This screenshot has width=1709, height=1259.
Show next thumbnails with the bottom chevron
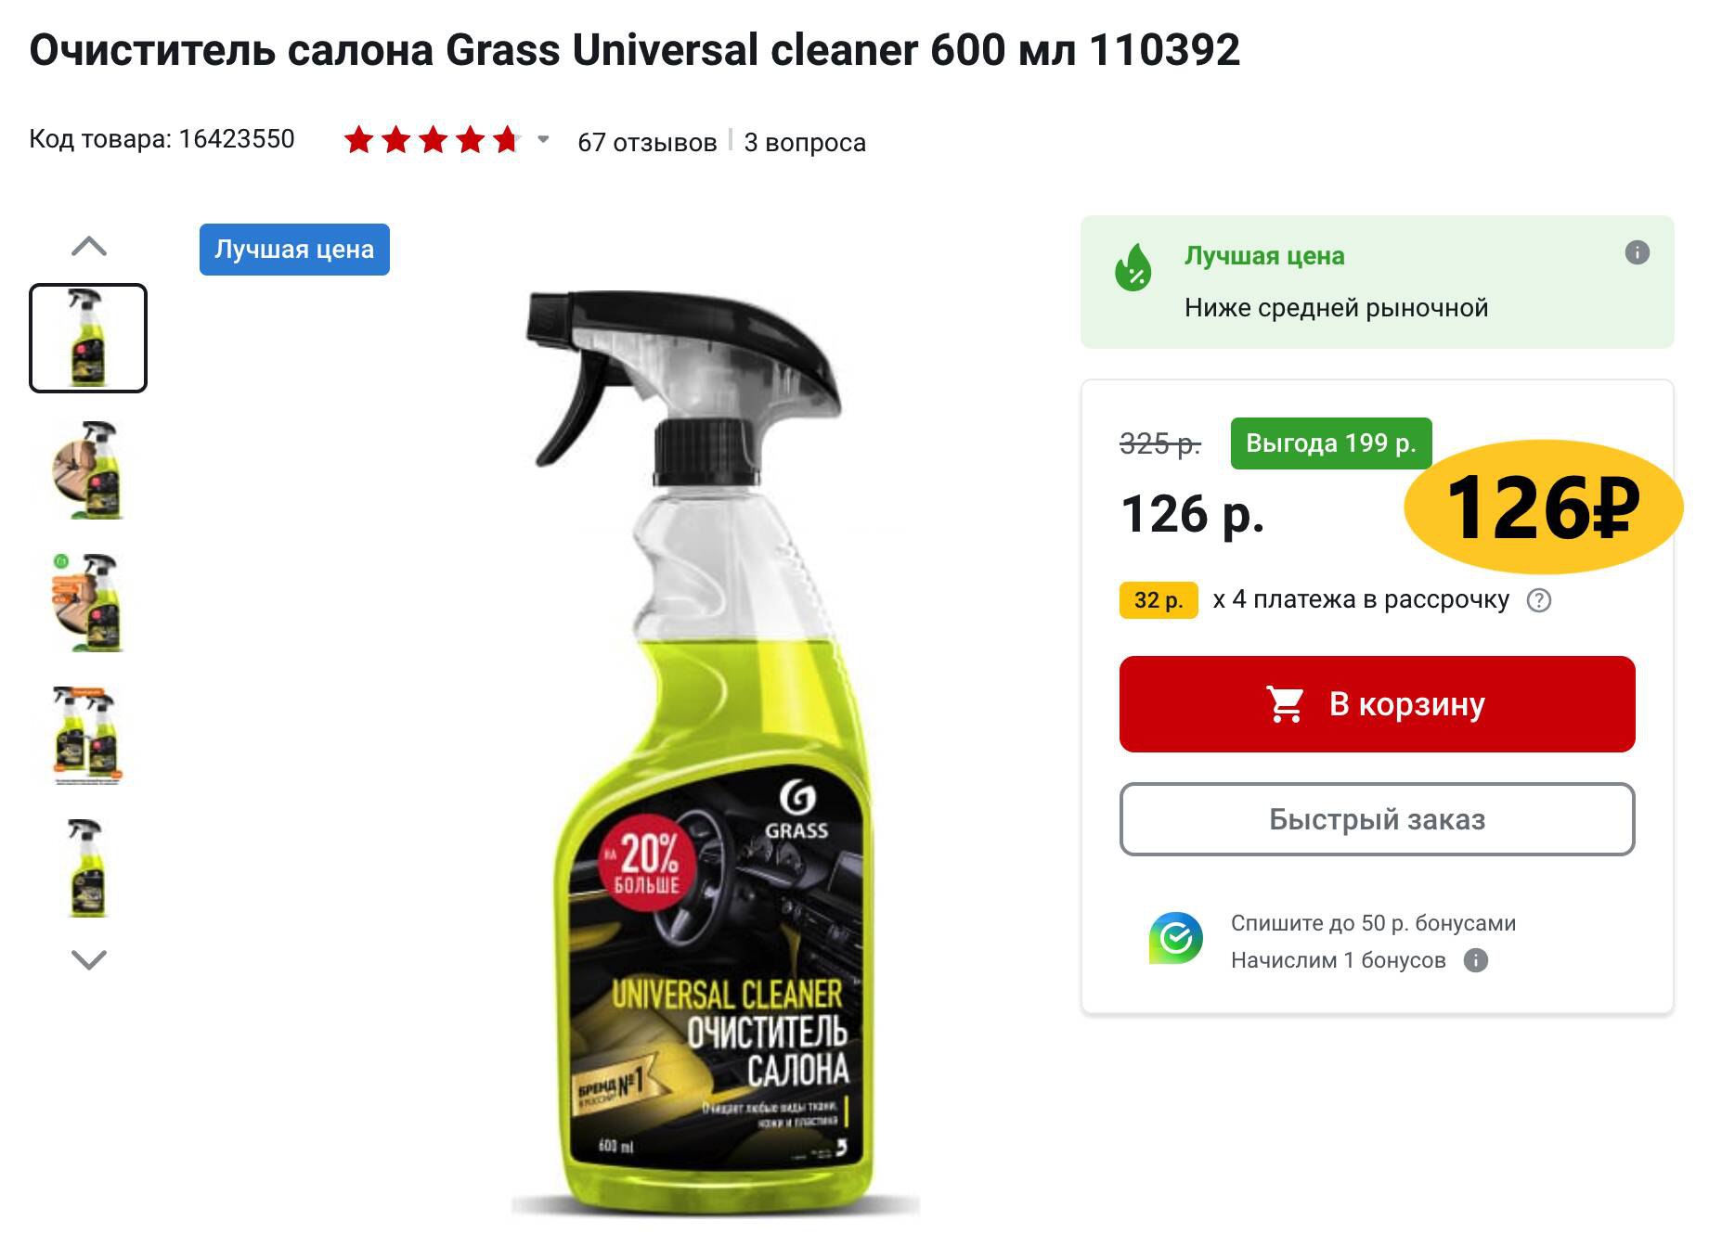pos(89,959)
